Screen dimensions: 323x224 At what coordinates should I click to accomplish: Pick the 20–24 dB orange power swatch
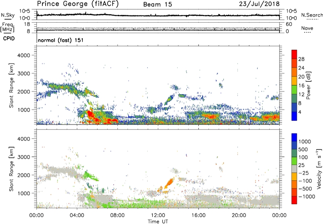(x=294, y=72)
